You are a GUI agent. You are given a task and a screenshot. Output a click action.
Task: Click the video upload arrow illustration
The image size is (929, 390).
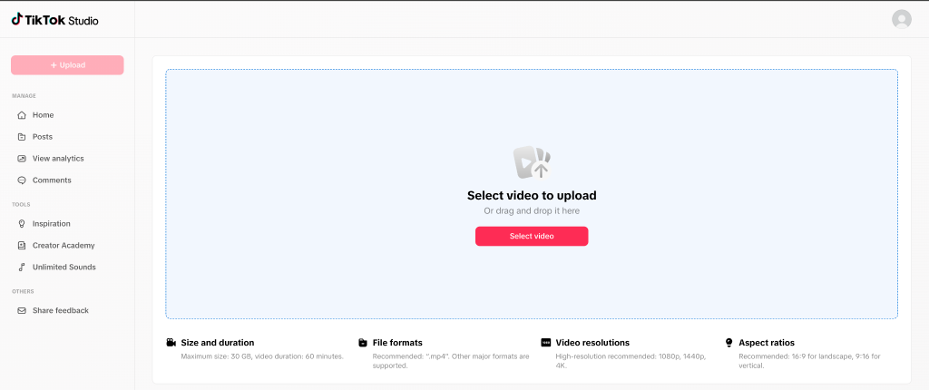coord(532,163)
